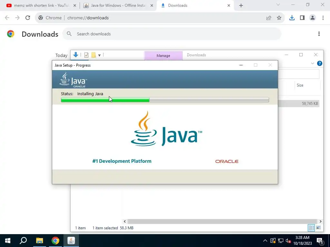The width and height of the screenshot is (330, 247).
Task: Open the tab search chevron
Action: 278,5
